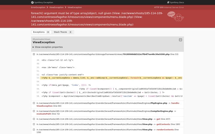Switch to the Exceptions tab
This screenshot has width=215, height=134.
41,32
